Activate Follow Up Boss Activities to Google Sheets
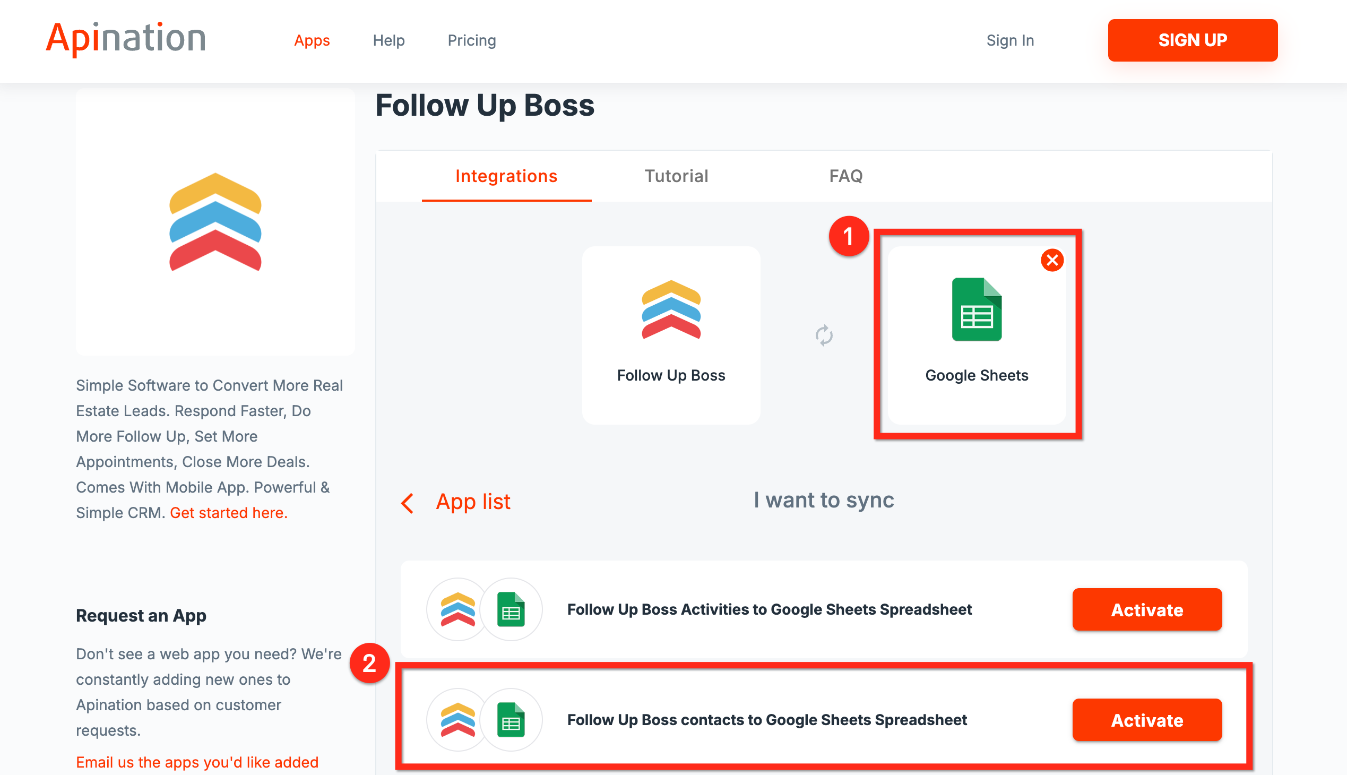The height and width of the screenshot is (775, 1347). pos(1147,609)
